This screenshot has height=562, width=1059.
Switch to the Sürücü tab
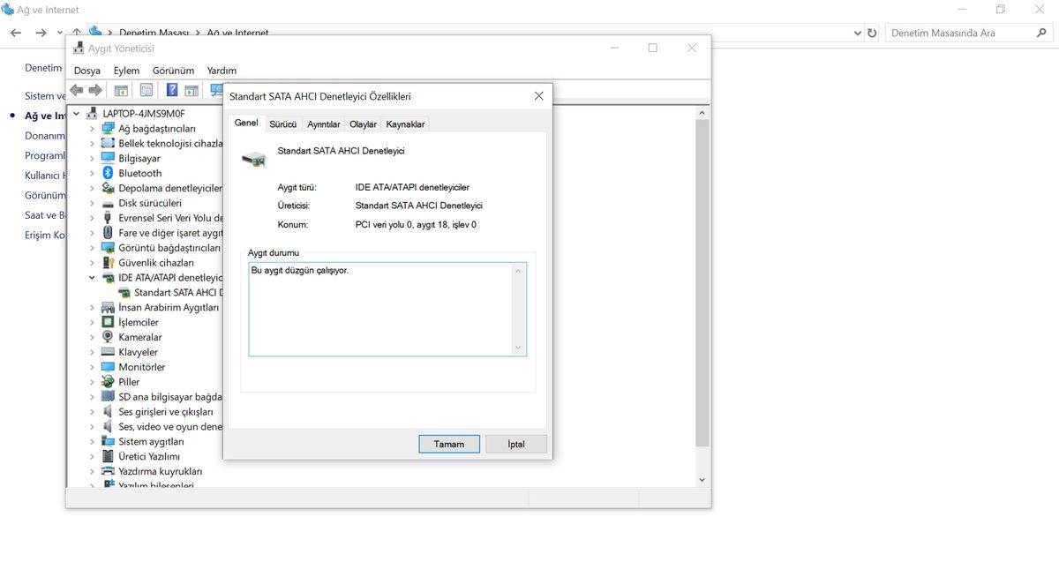(x=282, y=124)
